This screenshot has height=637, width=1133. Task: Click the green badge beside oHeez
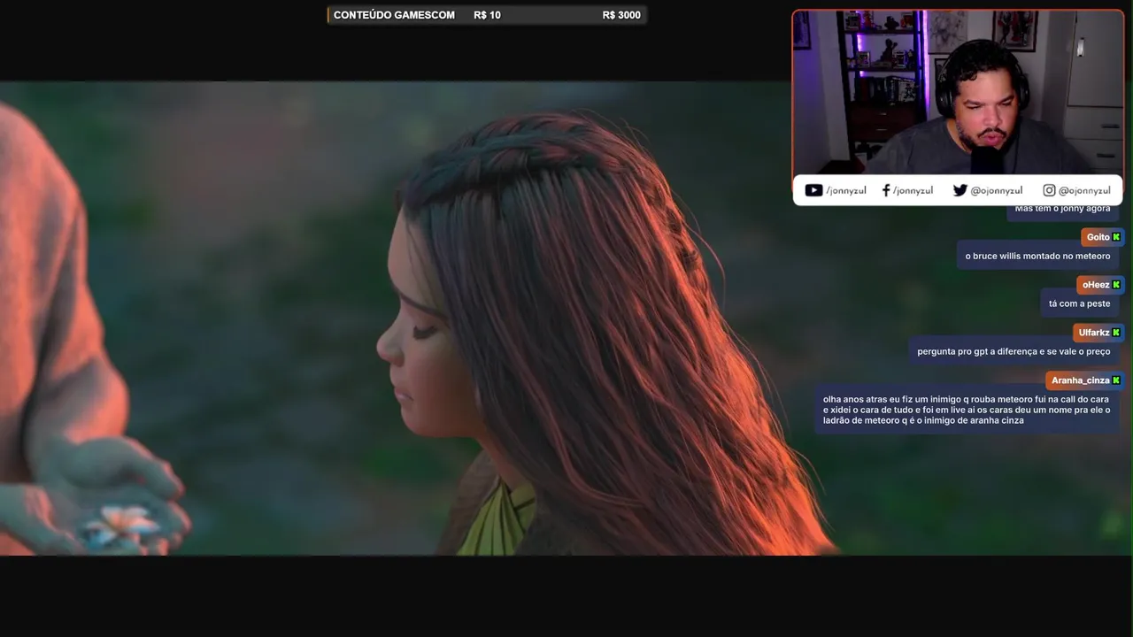tap(1116, 285)
